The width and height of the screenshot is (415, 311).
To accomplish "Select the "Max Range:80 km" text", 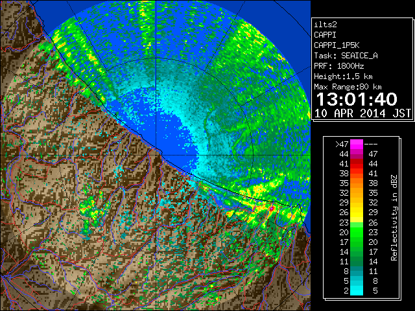I will tap(348, 87).
